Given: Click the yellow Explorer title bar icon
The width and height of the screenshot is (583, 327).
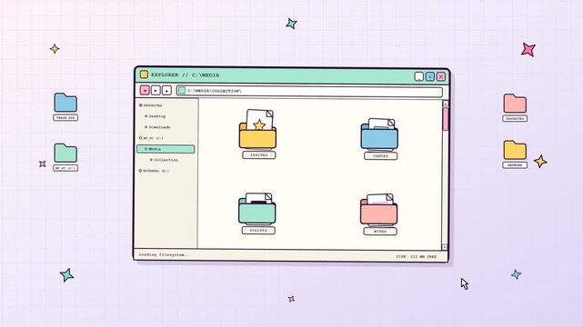Looking at the screenshot, I should pos(144,74).
